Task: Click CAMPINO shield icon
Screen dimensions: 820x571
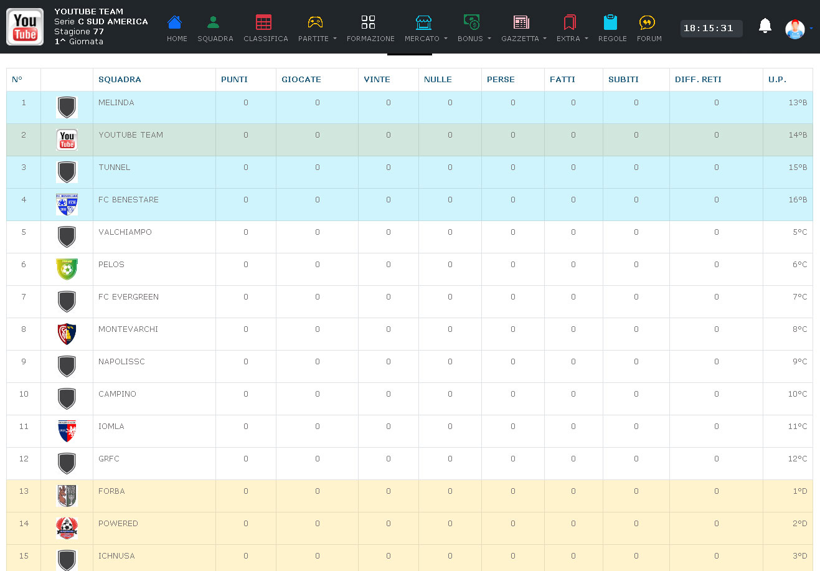Action: tap(67, 399)
